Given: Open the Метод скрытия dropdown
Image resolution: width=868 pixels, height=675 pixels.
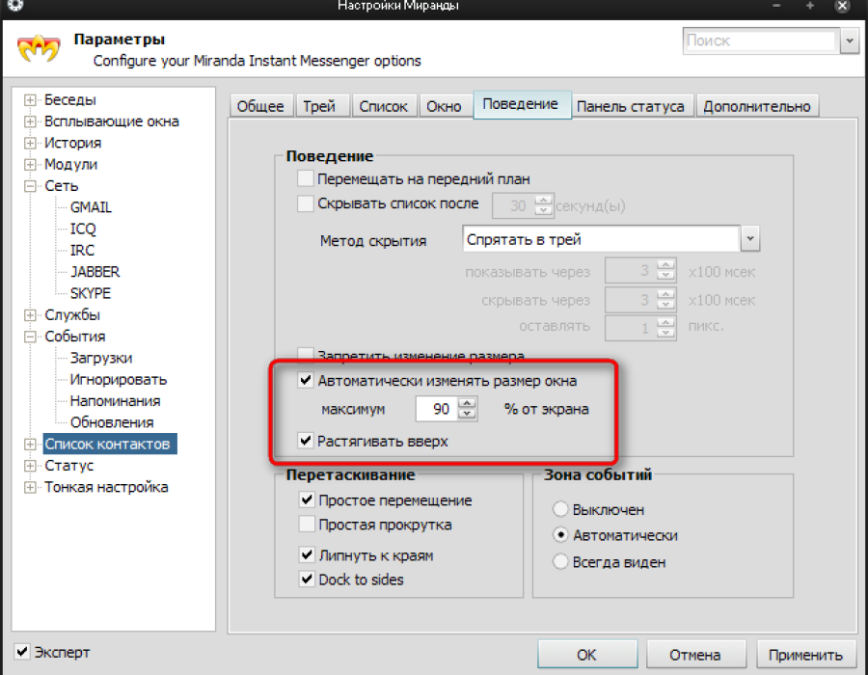Looking at the screenshot, I should click(750, 239).
